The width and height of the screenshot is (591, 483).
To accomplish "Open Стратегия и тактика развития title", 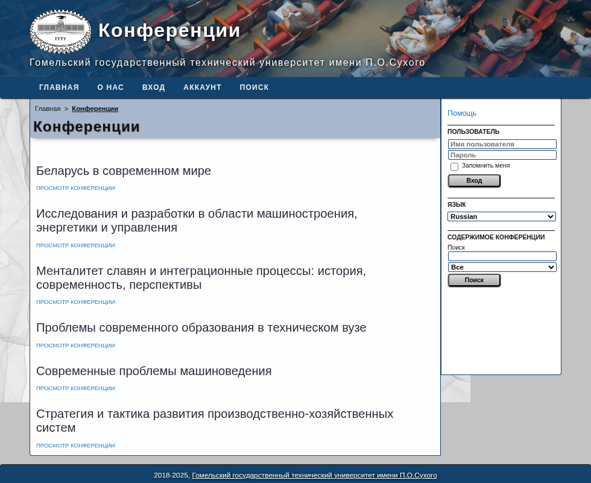I will coord(215,421).
